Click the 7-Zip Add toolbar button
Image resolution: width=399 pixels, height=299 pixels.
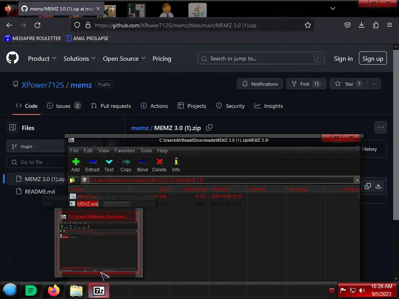point(76,165)
